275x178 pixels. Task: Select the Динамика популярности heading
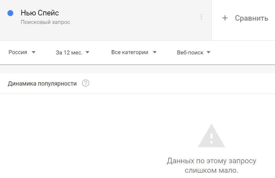[x=42, y=84]
